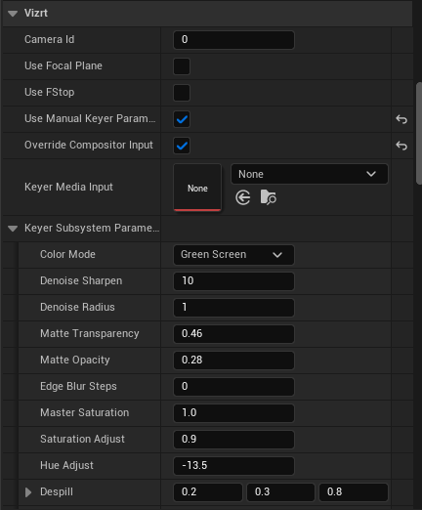Screen dimensions: 422x510
Task: Click the Keyer Media Input None thumbnail
Action: [197, 188]
